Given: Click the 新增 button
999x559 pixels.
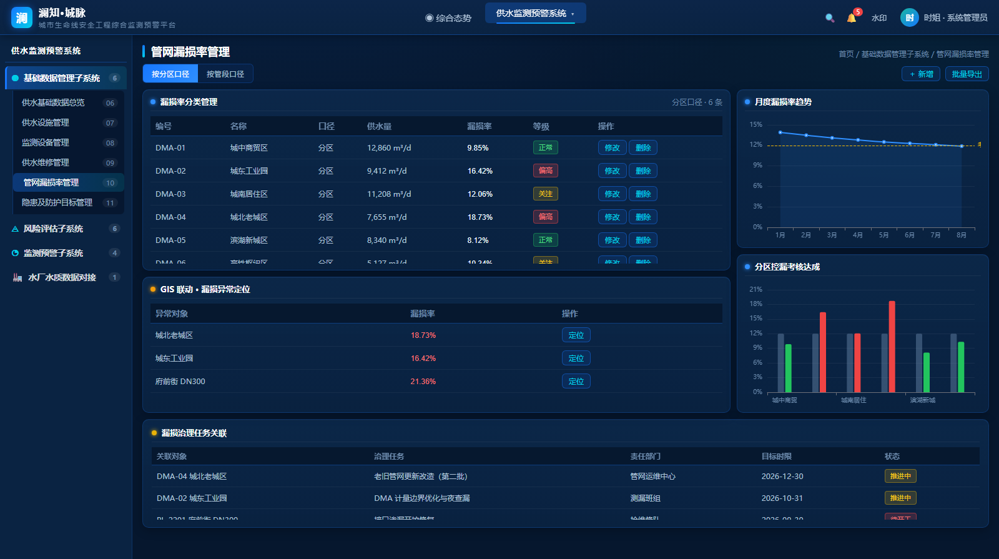Looking at the screenshot, I should tap(921, 74).
